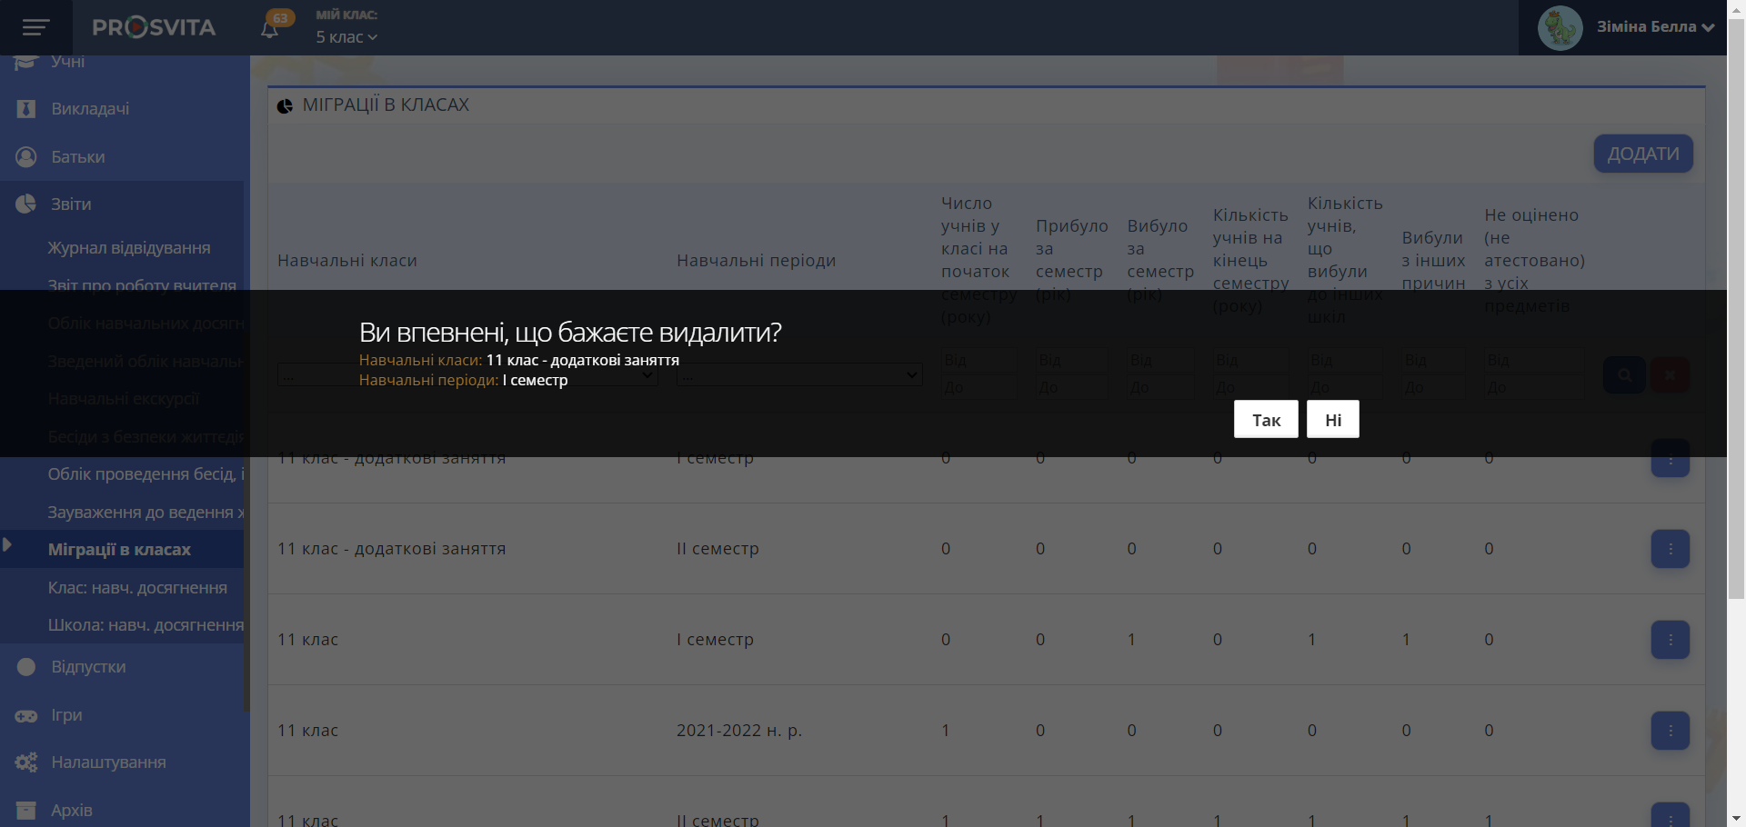1746x827 pixels.
Task: Open notifications bell with 63 badge
Action: [x=270, y=29]
